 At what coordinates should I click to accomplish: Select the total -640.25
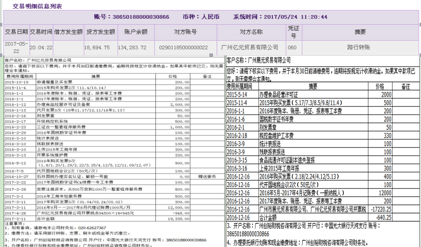tap(384, 217)
